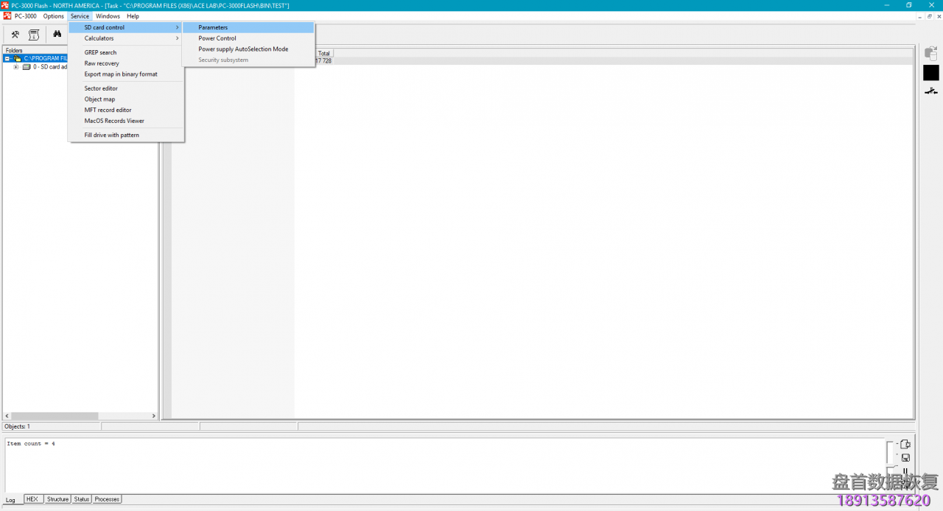943x511 pixels.
Task: Collapse the C:\PROGRAM FILES root folder node
Action: (7, 59)
